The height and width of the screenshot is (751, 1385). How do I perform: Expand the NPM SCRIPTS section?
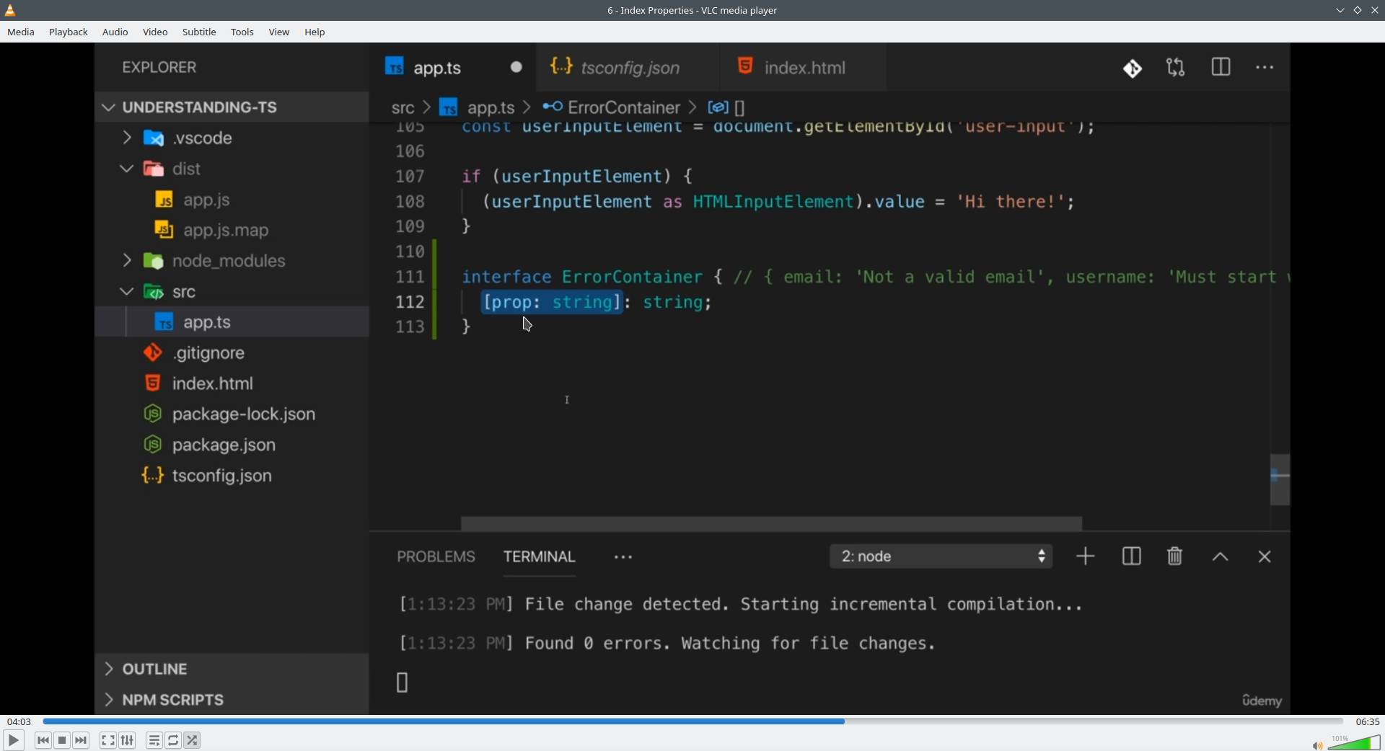click(232, 700)
